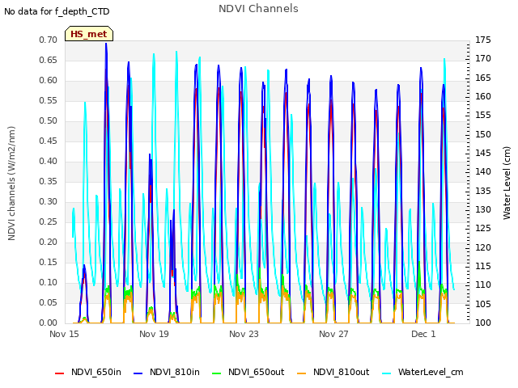Click the 0.70 left axis value

(x=49, y=40)
